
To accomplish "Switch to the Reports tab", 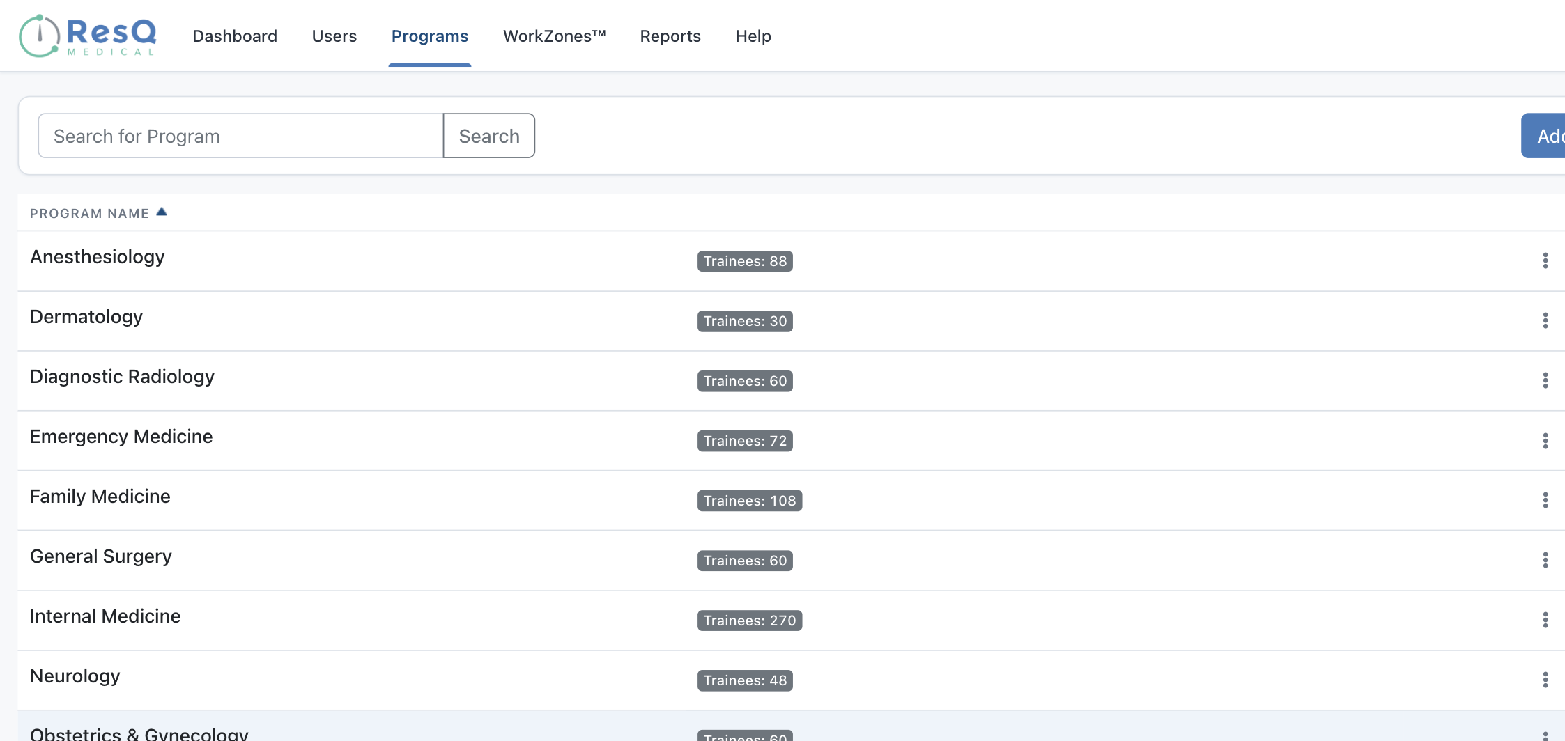I will click(x=670, y=36).
